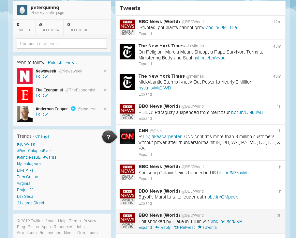
Task: View all follow suggestions
Action: point(72,63)
